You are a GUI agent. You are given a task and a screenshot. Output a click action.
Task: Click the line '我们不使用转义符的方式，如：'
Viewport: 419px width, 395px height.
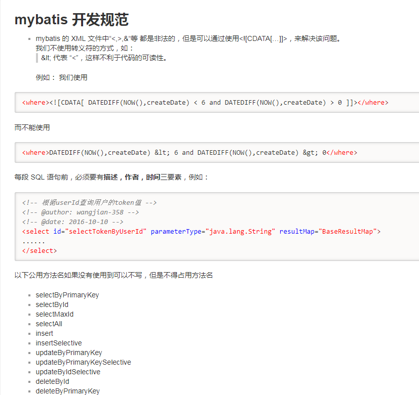[85, 48]
